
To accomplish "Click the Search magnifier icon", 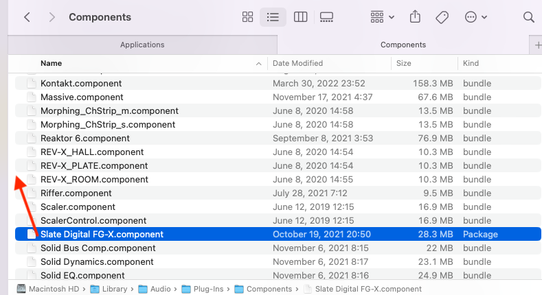I will (x=528, y=17).
